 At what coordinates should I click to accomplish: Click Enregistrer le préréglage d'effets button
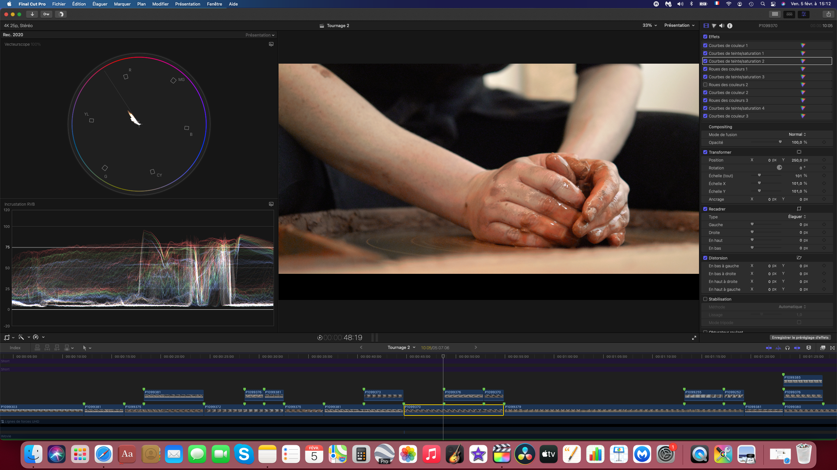[800, 337]
